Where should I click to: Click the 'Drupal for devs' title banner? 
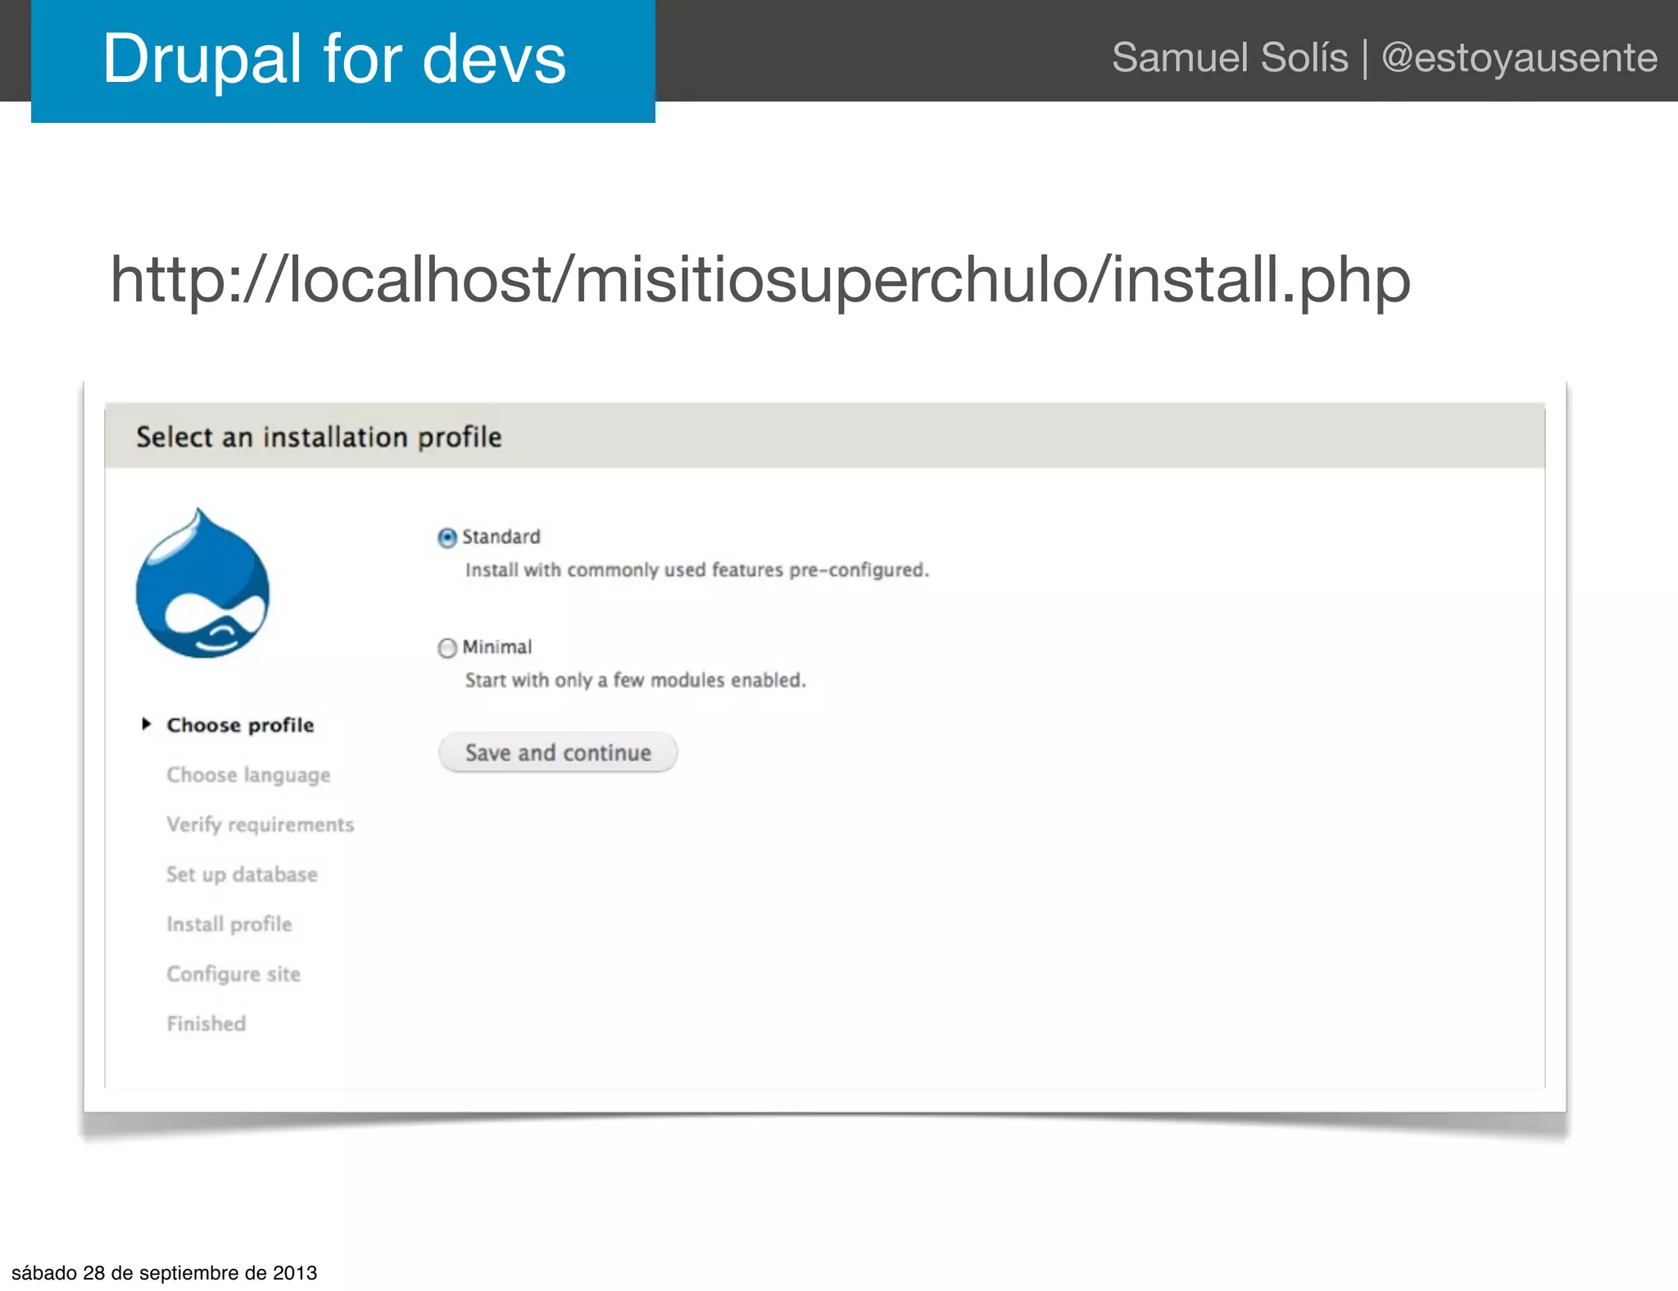[x=342, y=61]
